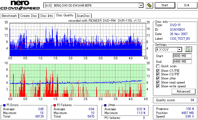This screenshot has width=198, height=120.
Task: Click the disc type value DVD-R
Action: [175, 25]
